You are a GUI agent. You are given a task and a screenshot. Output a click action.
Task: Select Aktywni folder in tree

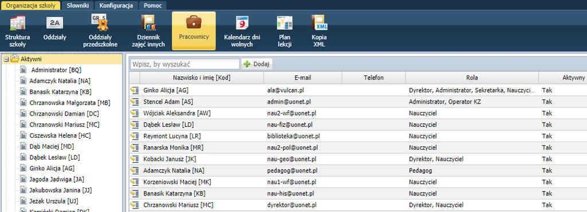pyautogui.click(x=31, y=59)
